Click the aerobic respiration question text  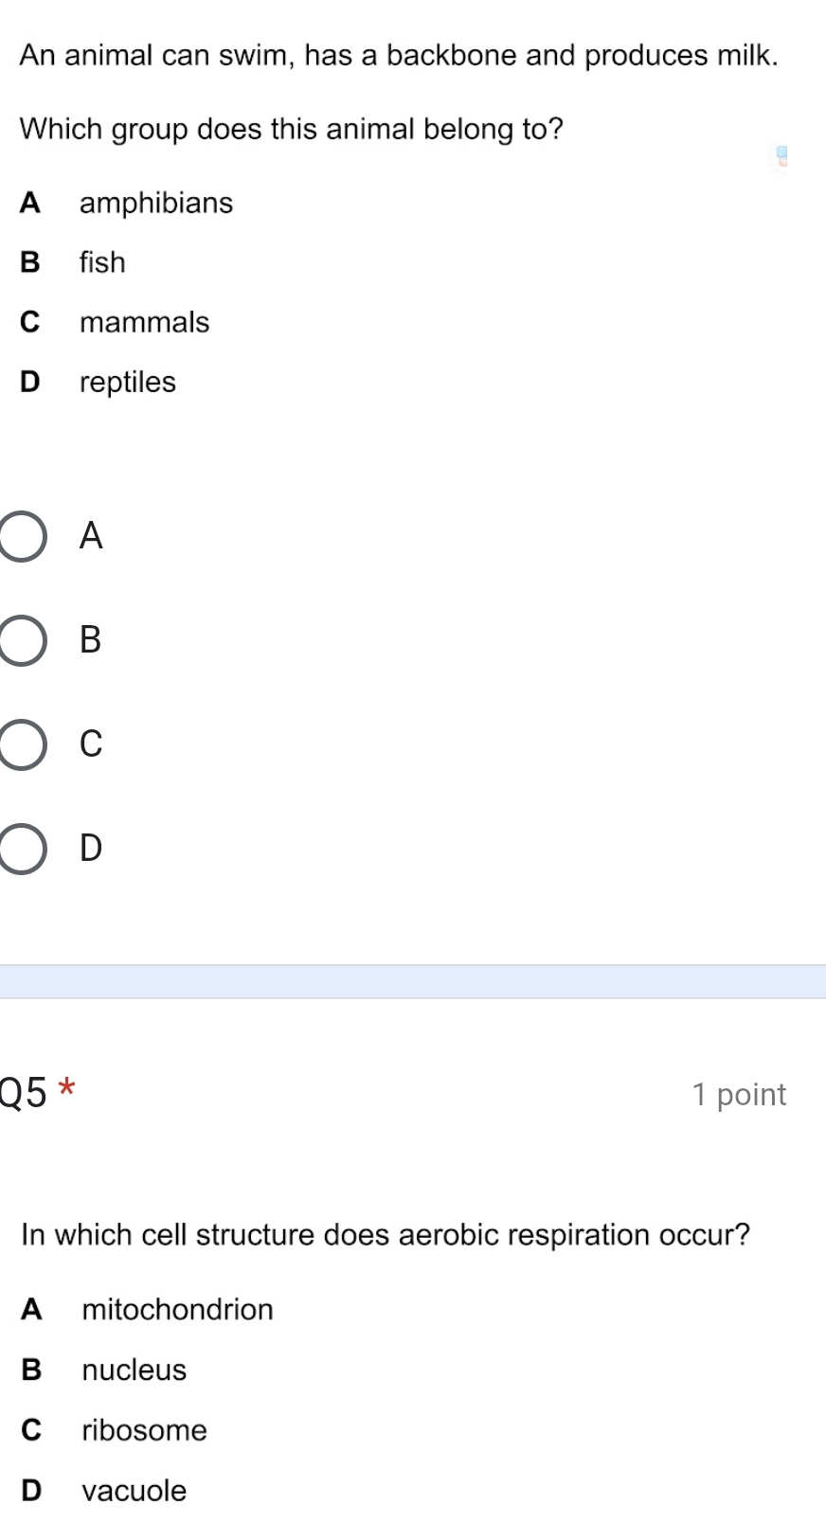click(386, 1235)
